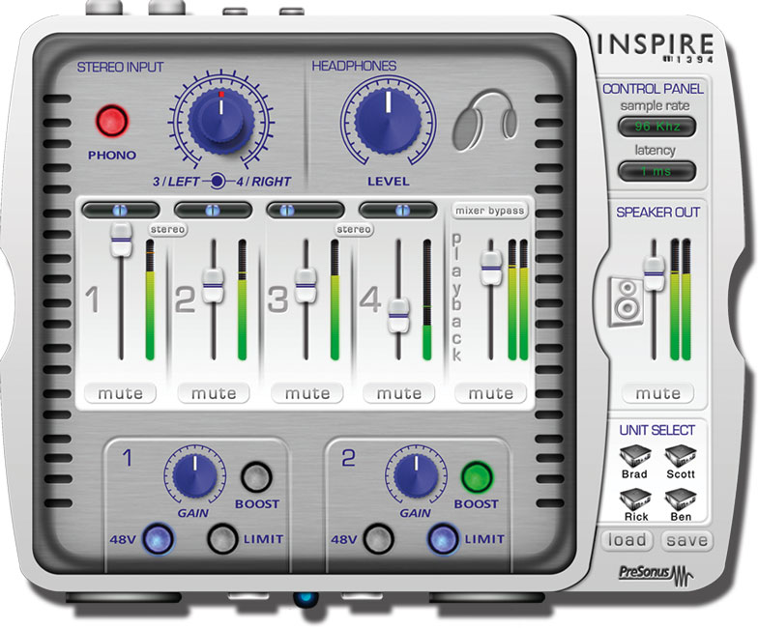Click preamp 1 GAIN knob
758x628 pixels.
pyautogui.click(x=195, y=475)
